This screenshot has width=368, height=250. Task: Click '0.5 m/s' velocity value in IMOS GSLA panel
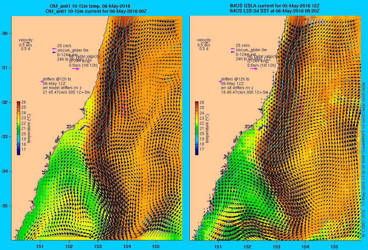(x=204, y=45)
